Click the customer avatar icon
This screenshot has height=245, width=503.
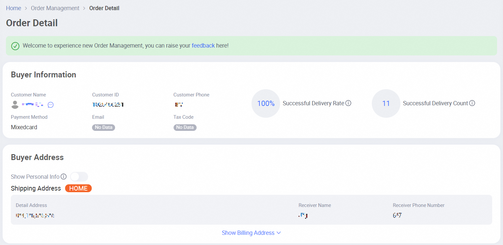point(15,105)
